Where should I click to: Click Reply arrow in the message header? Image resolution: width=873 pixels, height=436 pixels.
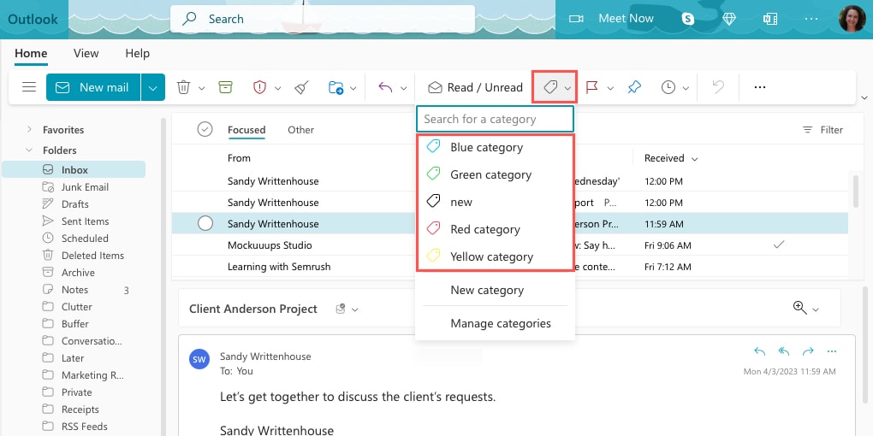[759, 351]
